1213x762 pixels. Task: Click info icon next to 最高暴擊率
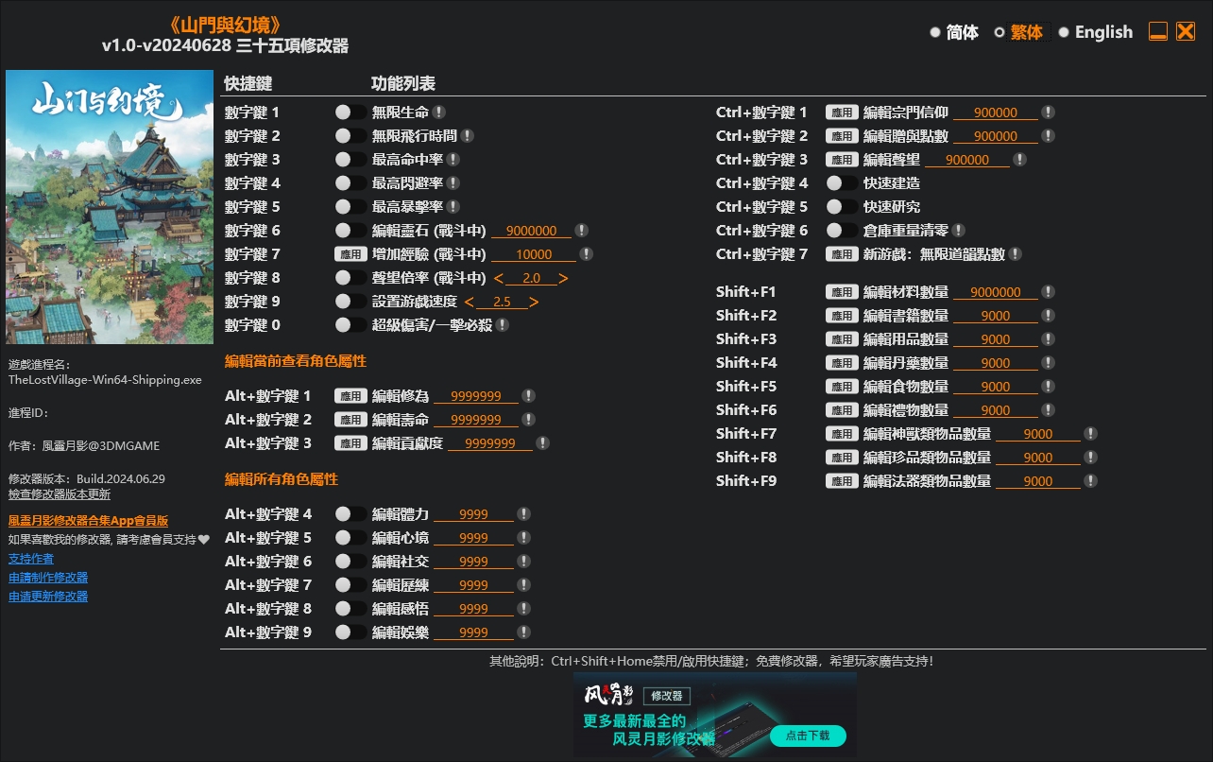(x=453, y=207)
